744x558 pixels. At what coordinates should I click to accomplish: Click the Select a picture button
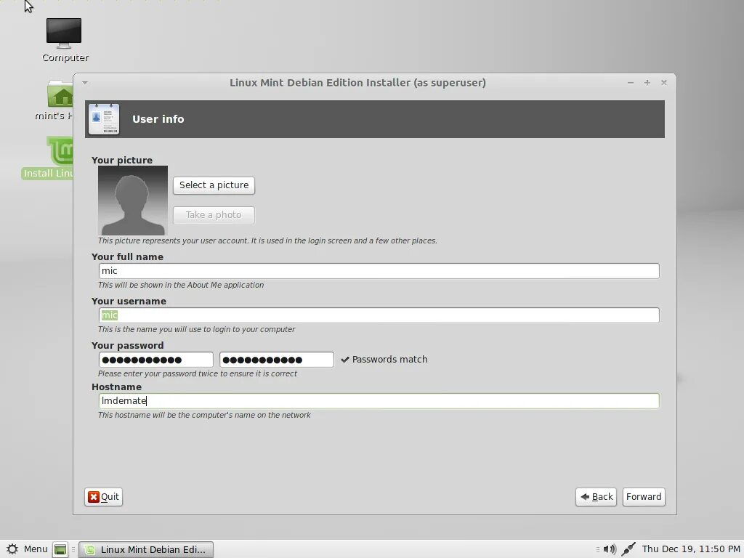click(214, 185)
